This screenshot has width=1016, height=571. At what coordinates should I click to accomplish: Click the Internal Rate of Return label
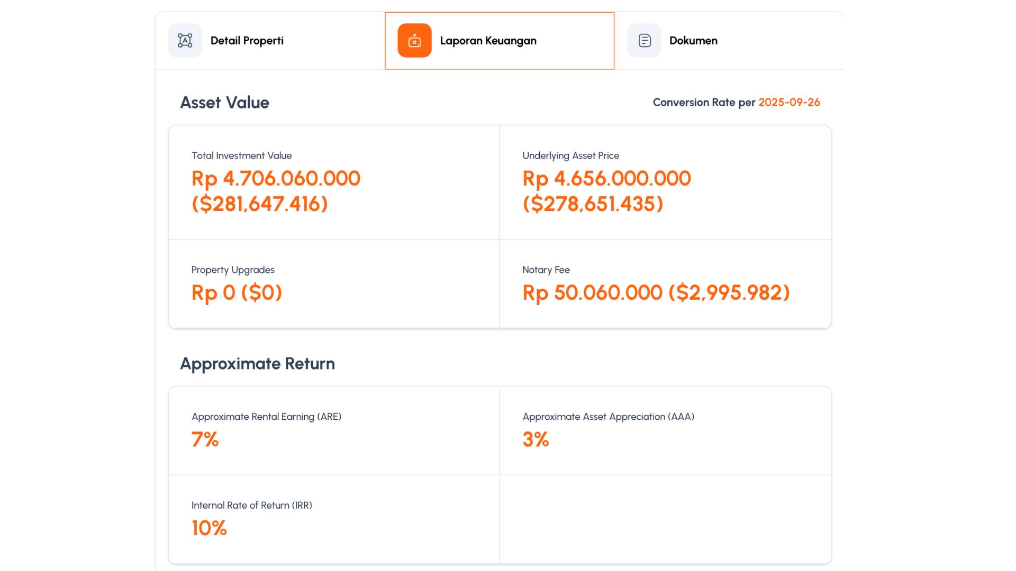[251, 505]
